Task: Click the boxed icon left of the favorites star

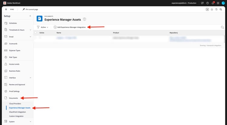Action: pyautogui.click(x=207, y=9)
